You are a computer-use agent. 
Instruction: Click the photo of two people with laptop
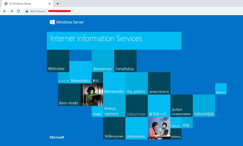pyautogui.click(x=159, y=128)
